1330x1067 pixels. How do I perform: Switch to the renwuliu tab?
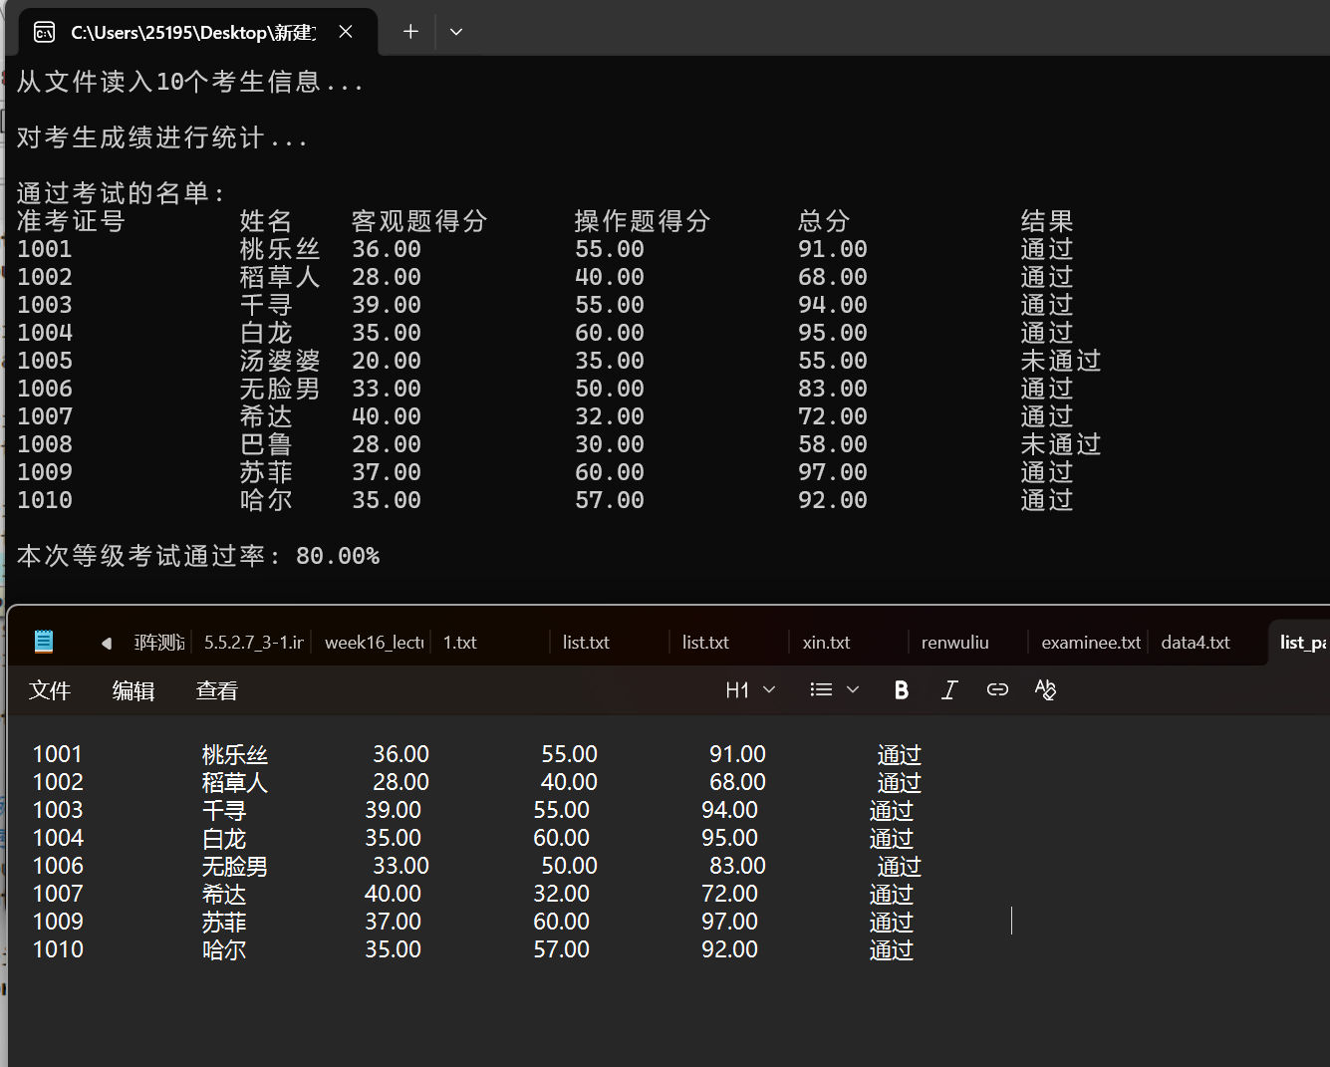pos(954,643)
